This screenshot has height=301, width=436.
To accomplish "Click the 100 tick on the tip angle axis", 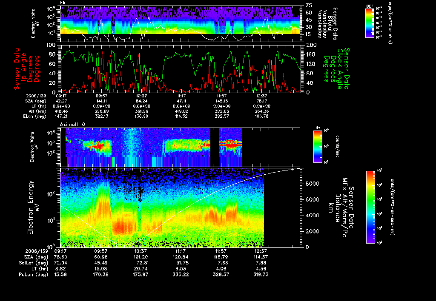I will [x=52, y=45].
